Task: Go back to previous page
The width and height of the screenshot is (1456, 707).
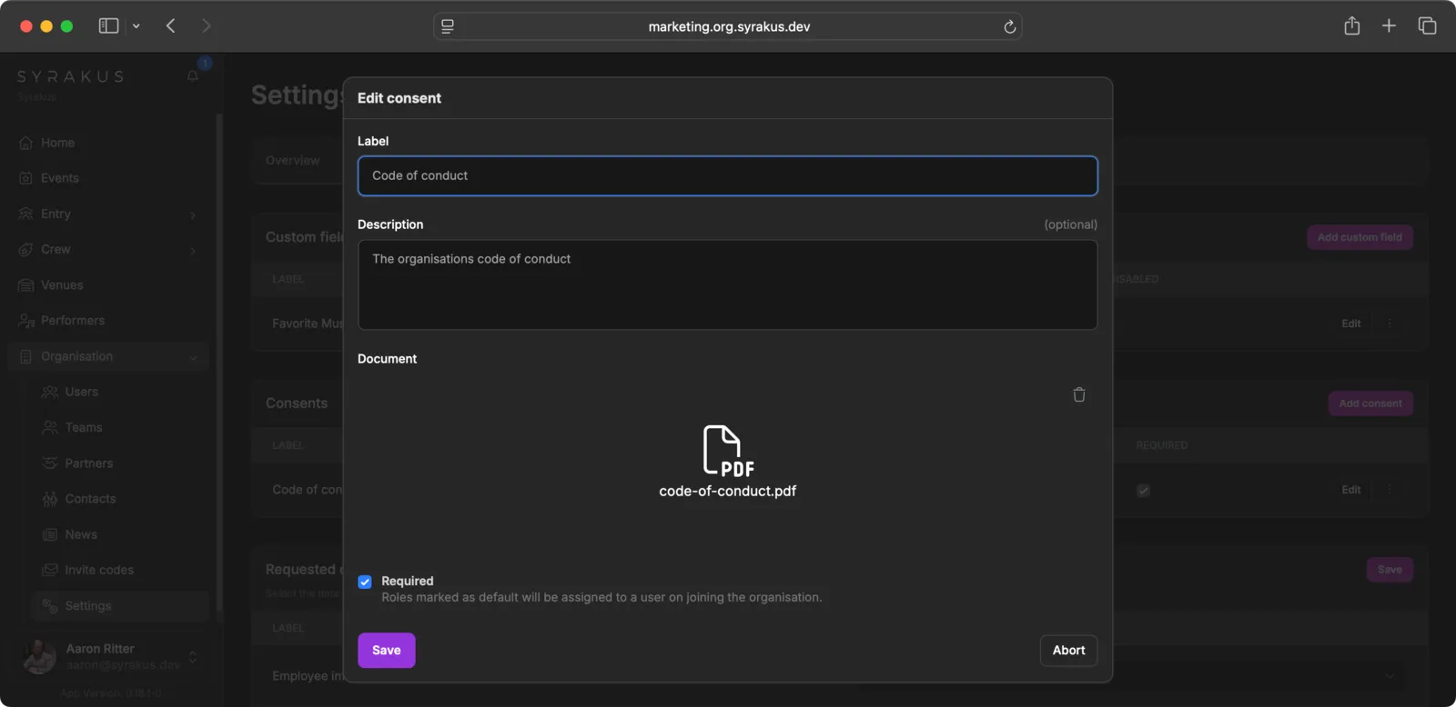Action: click(x=171, y=26)
